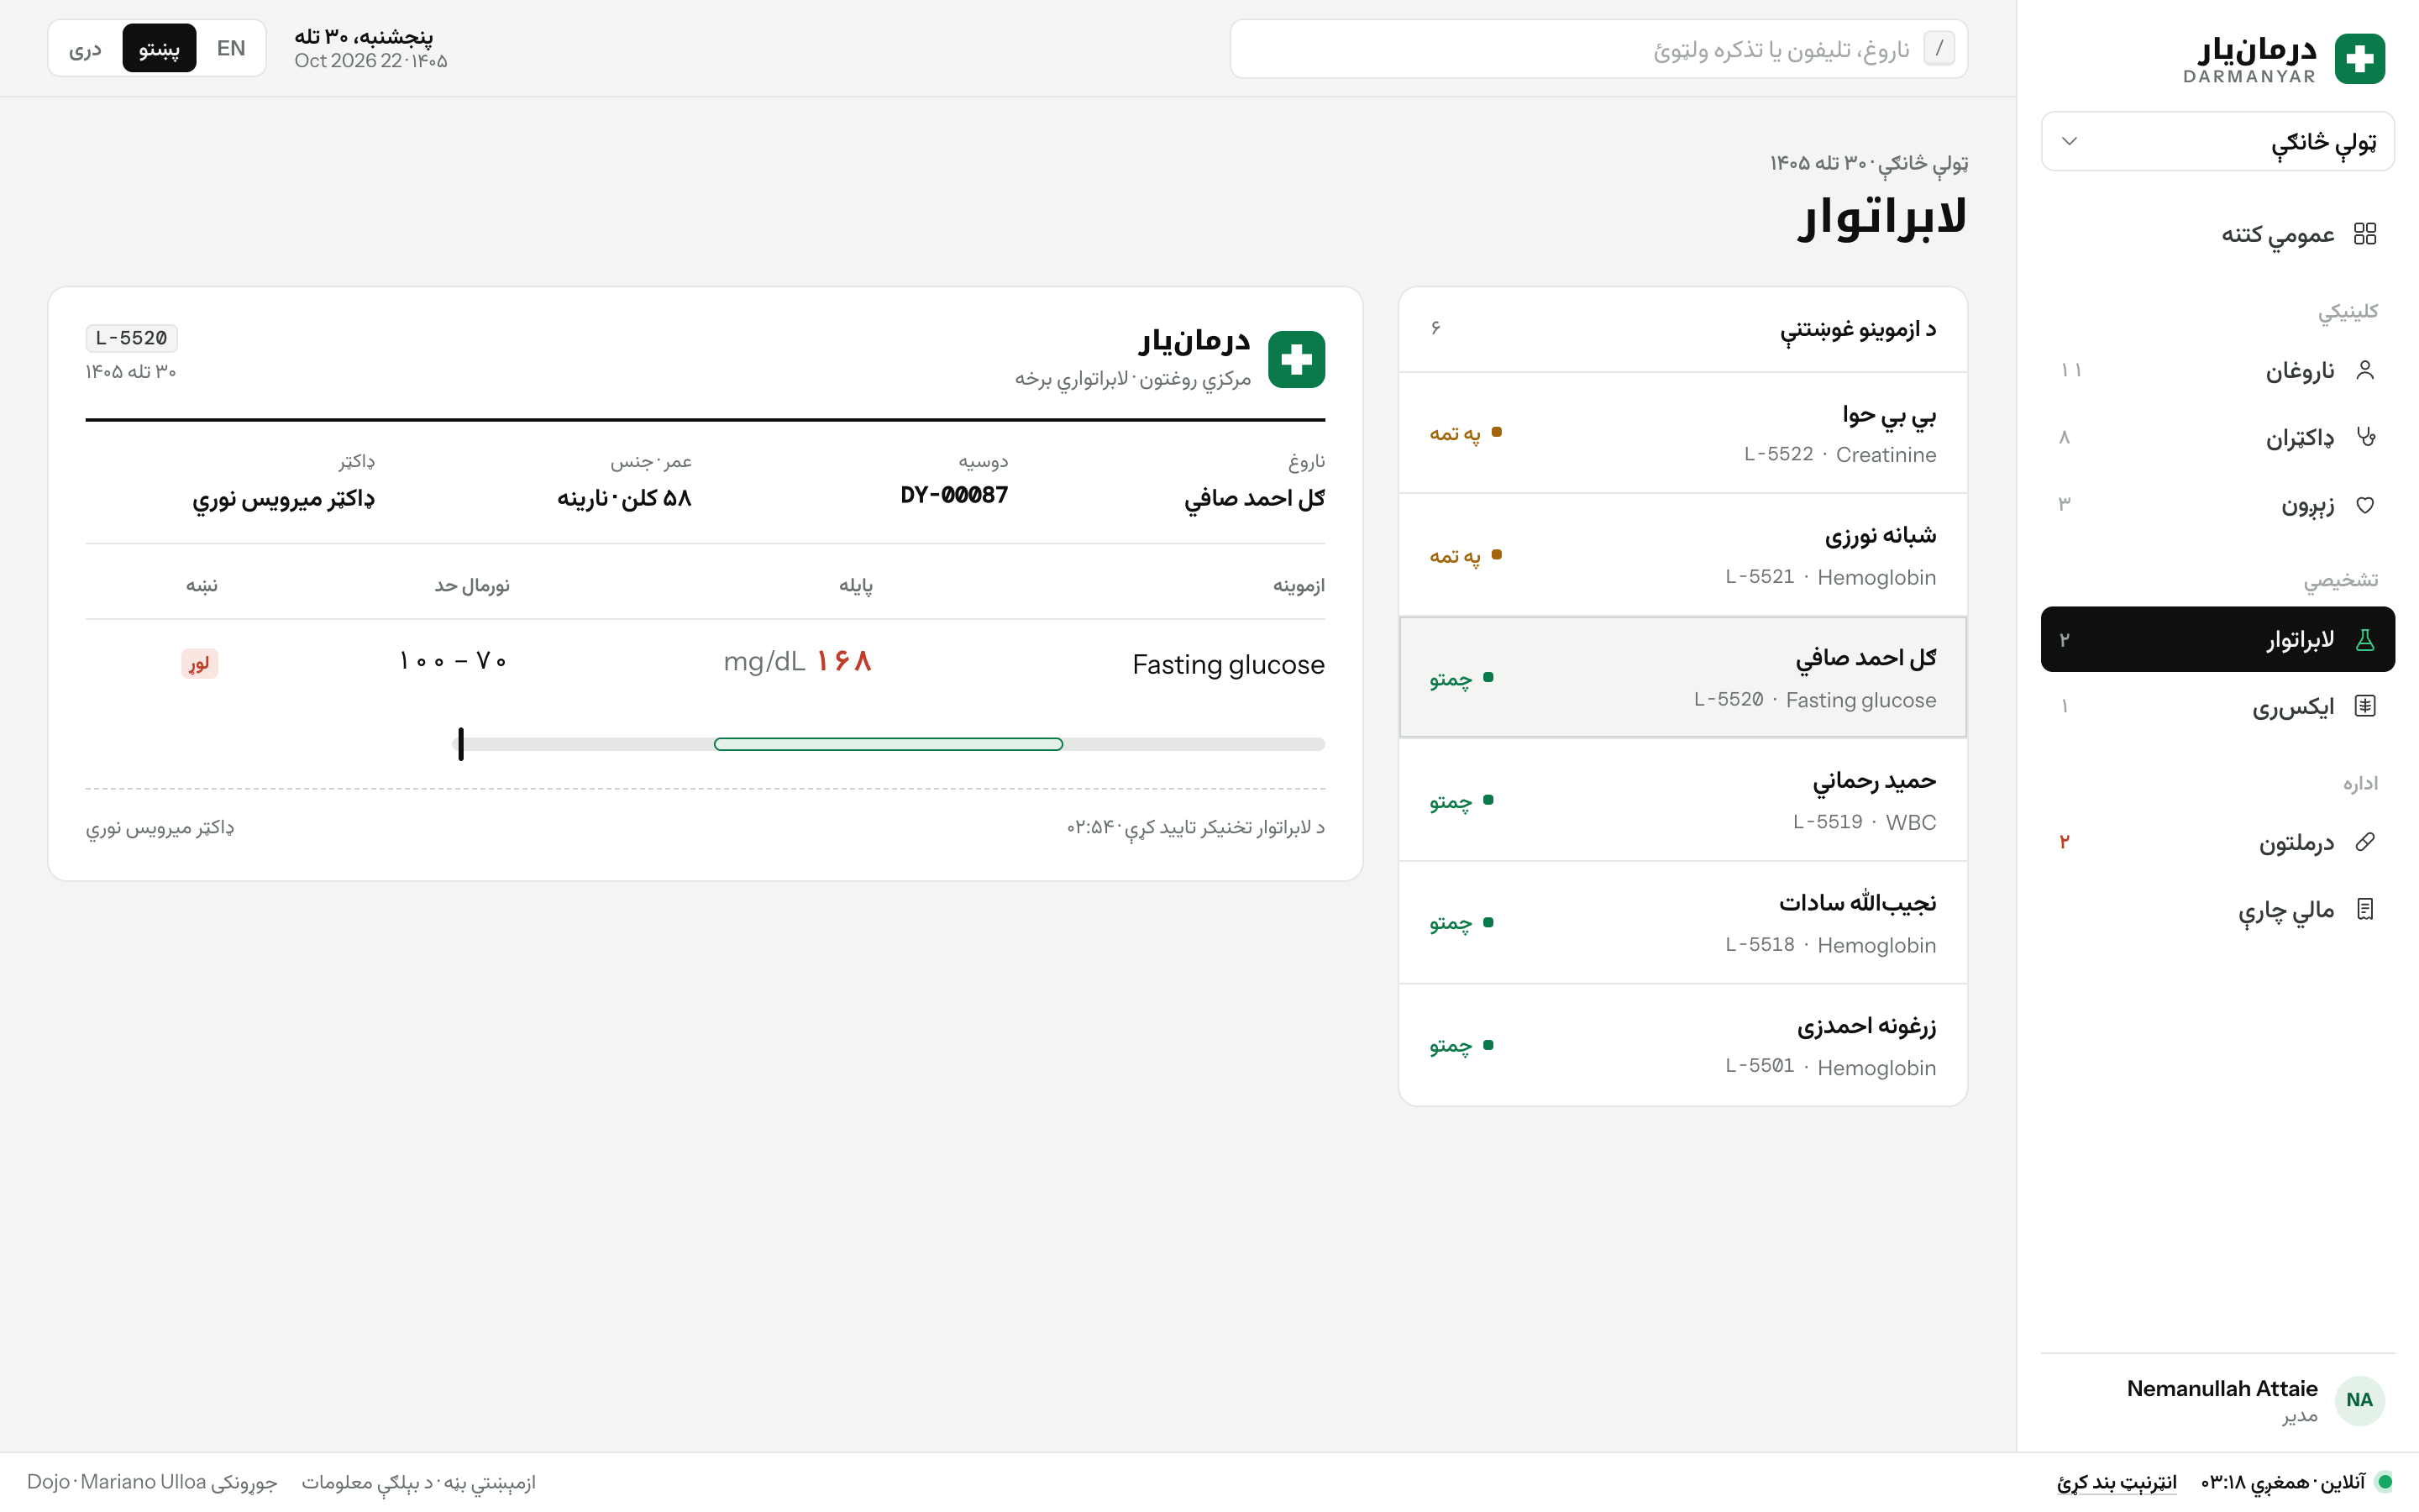Click the زېږون heart icon

coord(2364,504)
